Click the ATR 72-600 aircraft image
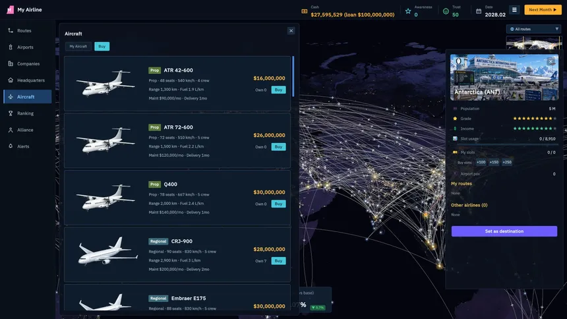The width and height of the screenshot is (567, 319). (105, 140)
